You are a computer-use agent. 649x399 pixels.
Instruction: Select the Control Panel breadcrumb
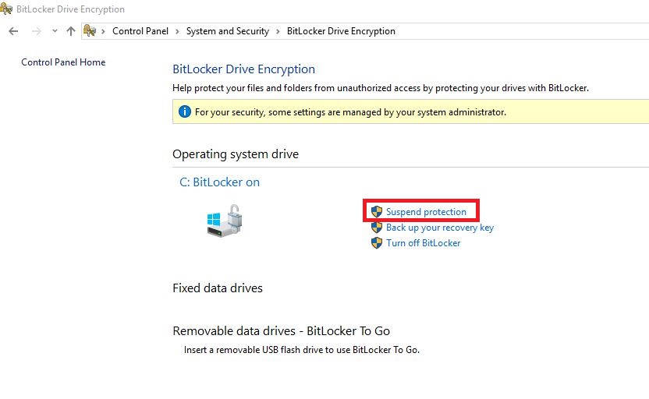tap(140, 31)
